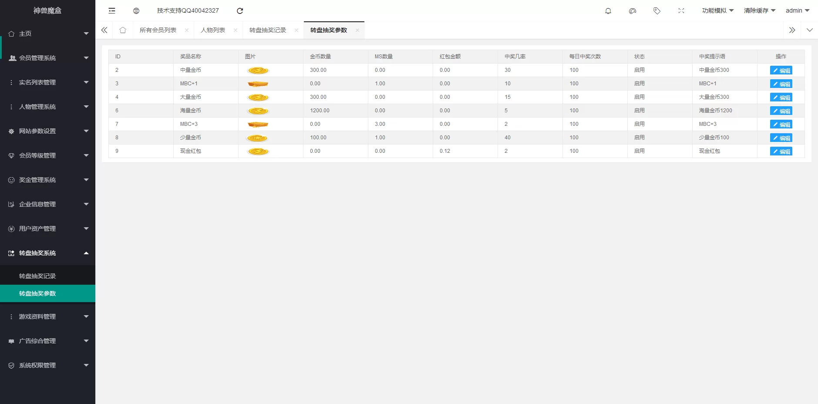
Task: Collapse the 转盘抽奖系统 sidebar menu
Action: point(47,253)
